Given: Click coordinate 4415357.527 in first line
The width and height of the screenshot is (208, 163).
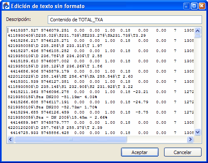Looking at the screenshot, I should [24, 30].
